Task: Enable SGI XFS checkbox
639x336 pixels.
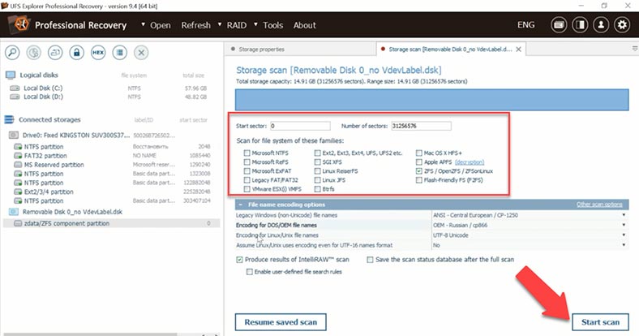Action: click(317, 162)
